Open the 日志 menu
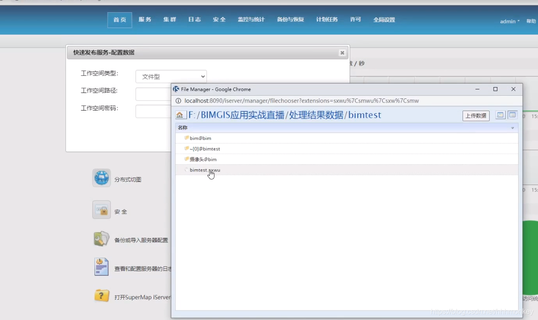 (x=194, y=19)
